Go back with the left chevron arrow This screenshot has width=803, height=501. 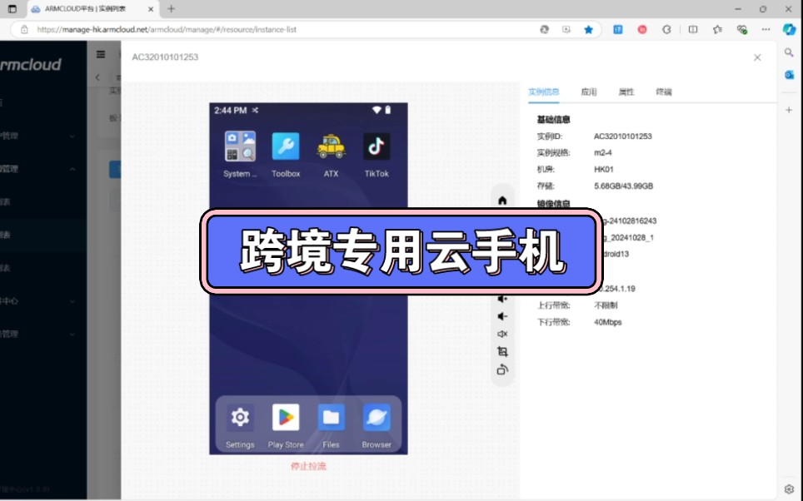[97, 77]
